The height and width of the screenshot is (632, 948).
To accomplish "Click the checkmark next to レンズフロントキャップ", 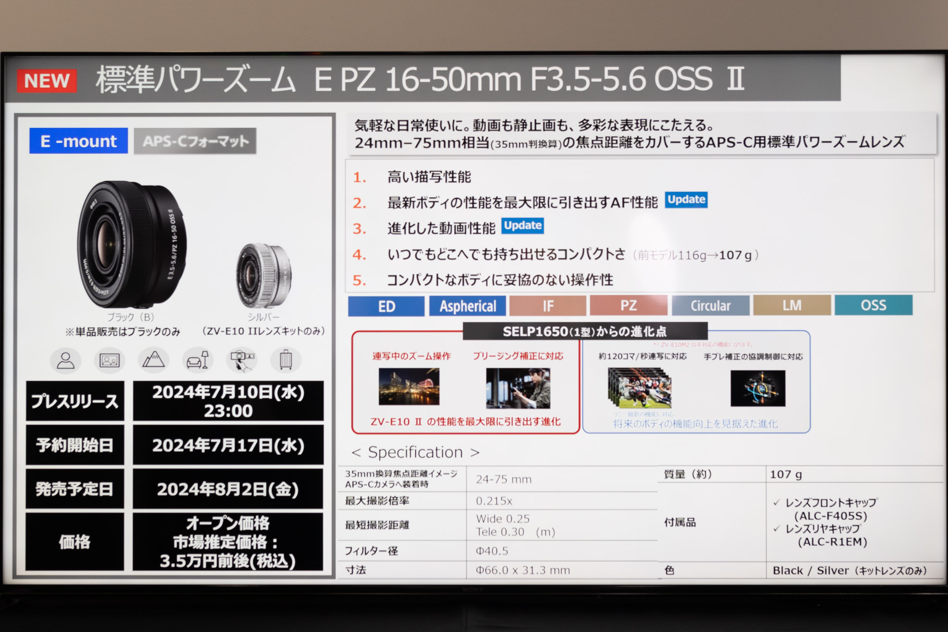I will pyautogui.click(x=777, y=503).
